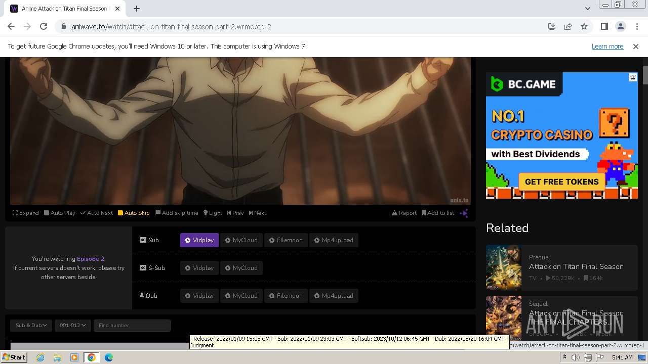The width and height of the screenshot is (648, 364).
Task: Click GET FREE TOKENS in the ad
Action: (562, 181)
